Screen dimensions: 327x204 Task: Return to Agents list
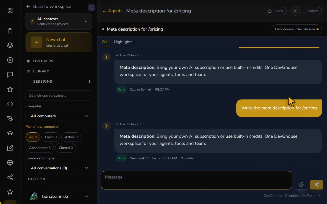click(x=112, y=11)
